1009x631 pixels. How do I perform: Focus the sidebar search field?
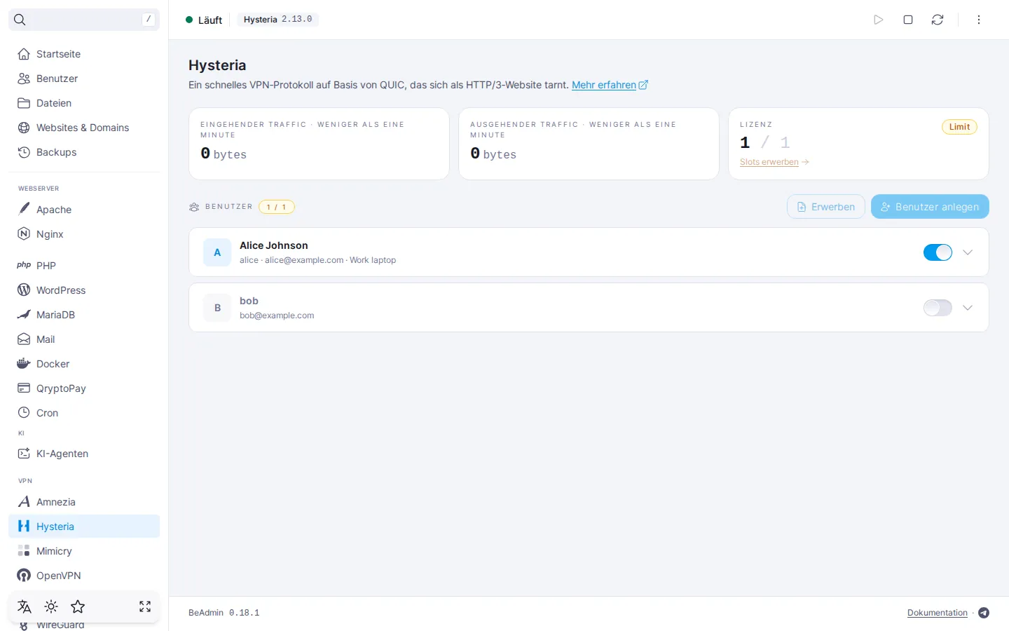84,20
